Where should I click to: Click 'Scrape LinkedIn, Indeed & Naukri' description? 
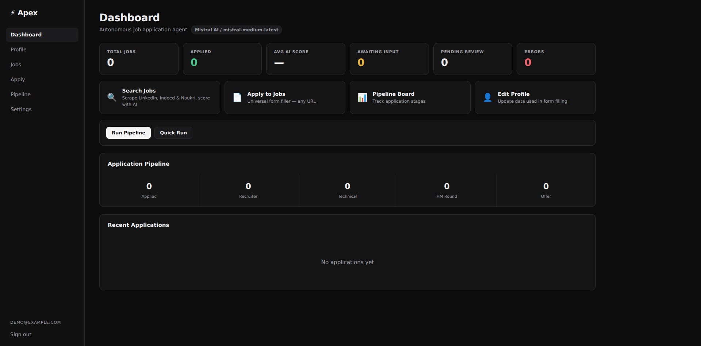point(166,101)
